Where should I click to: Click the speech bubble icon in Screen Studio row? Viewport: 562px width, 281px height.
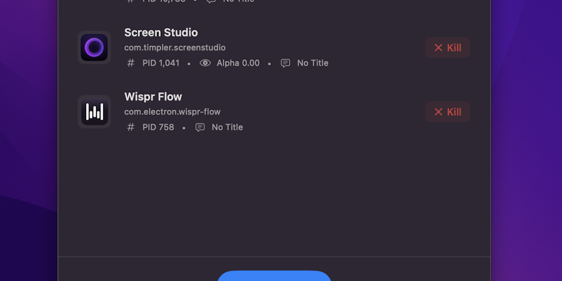click(285, 63)
